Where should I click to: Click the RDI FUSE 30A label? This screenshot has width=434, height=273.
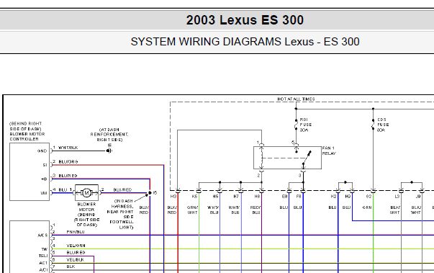pyautogui.click(x=306, y=125)
